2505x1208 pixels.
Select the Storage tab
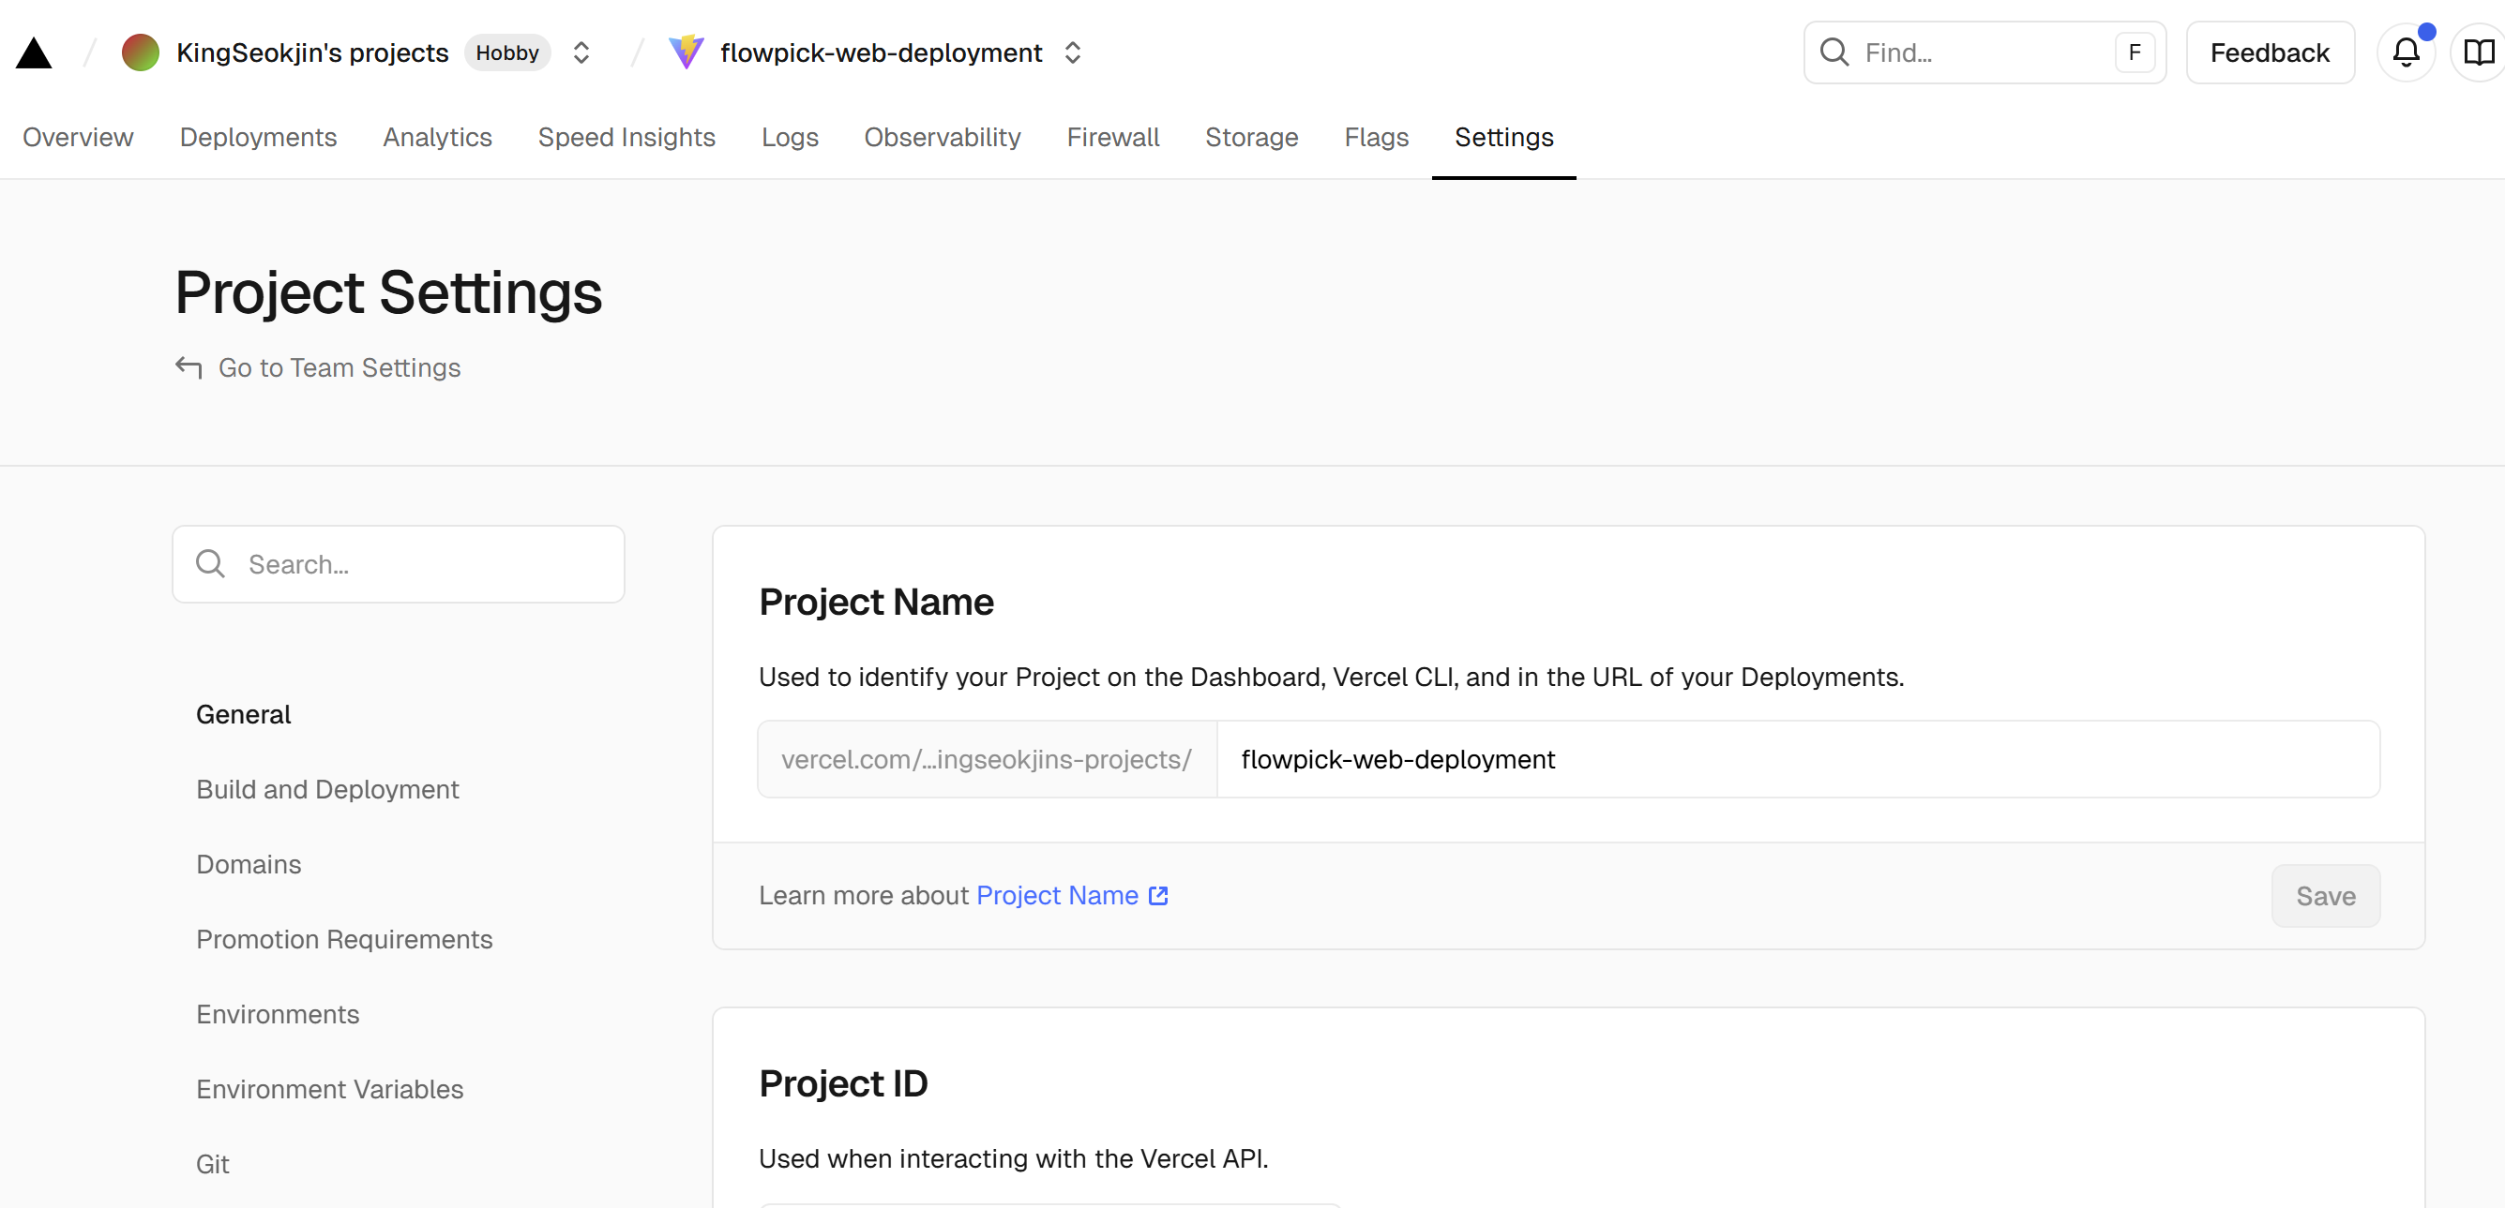(1251, 137)
